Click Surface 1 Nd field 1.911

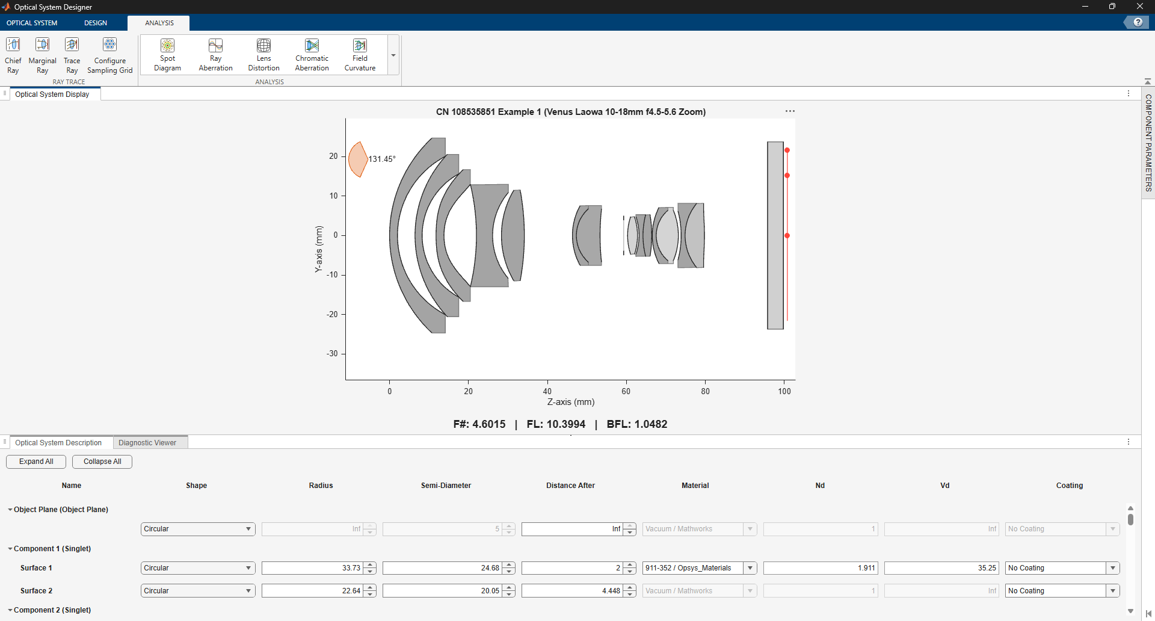point(821,568)
